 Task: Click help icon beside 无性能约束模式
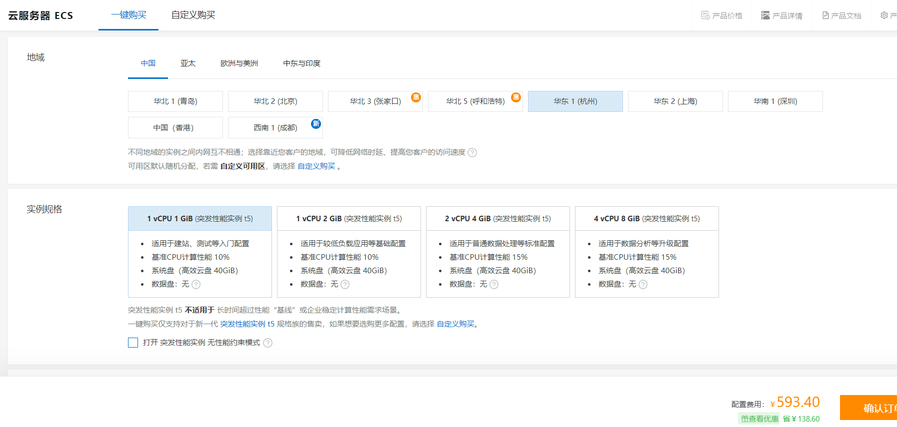[x=267, y=343]
